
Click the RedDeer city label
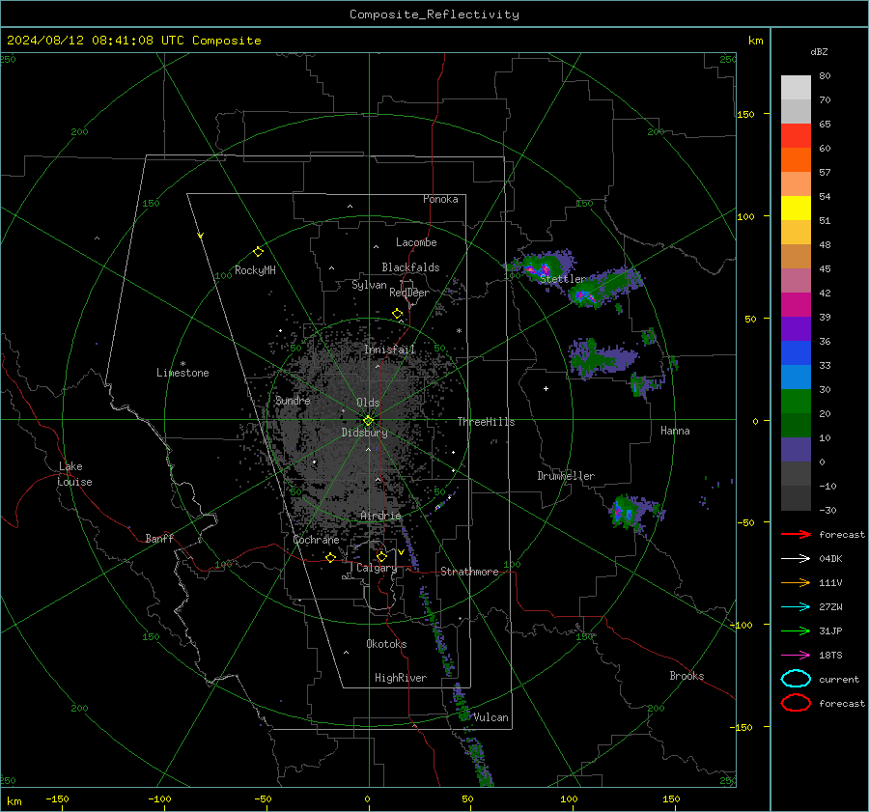pyautogui.click(x=409, y=293)
